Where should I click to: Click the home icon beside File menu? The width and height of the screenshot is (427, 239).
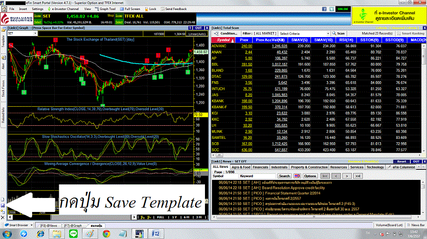[4, 9]
